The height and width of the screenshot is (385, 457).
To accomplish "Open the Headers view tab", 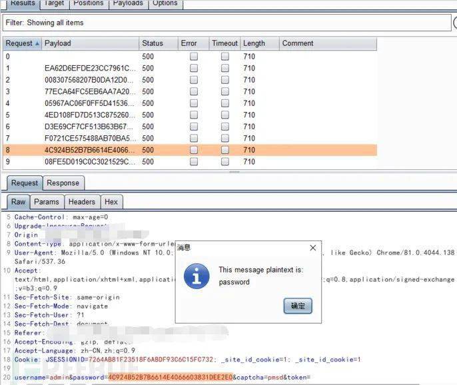I will 82,202.
